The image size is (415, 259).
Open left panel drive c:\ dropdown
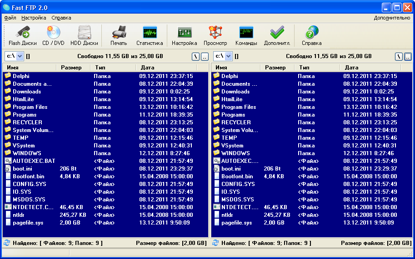click(20, 56)
